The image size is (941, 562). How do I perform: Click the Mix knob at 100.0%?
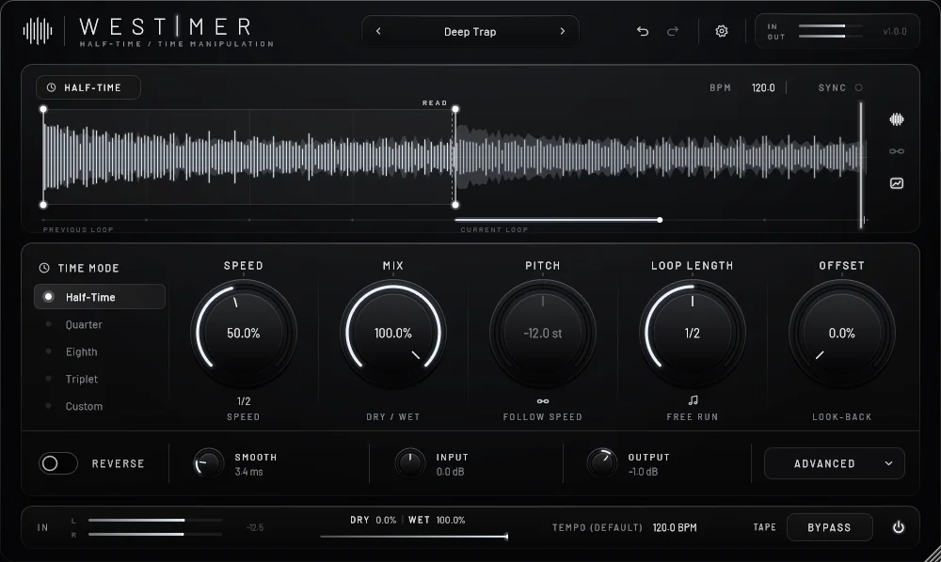[393, 333]
